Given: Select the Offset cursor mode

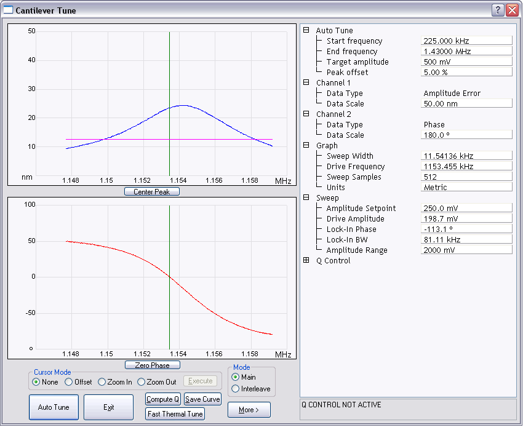Looking at the screenshot, I should [68, 382].
